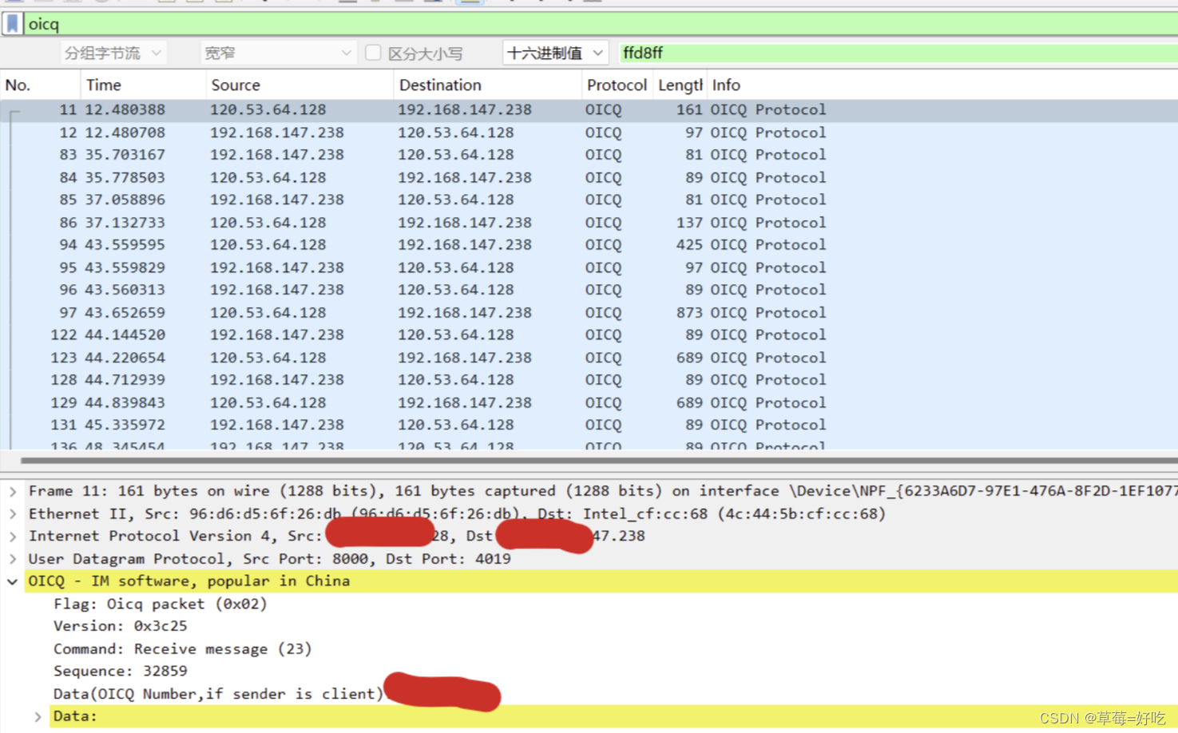Collapse the OICQ protocol details section

pyautogui.click(x=11, y=581)
